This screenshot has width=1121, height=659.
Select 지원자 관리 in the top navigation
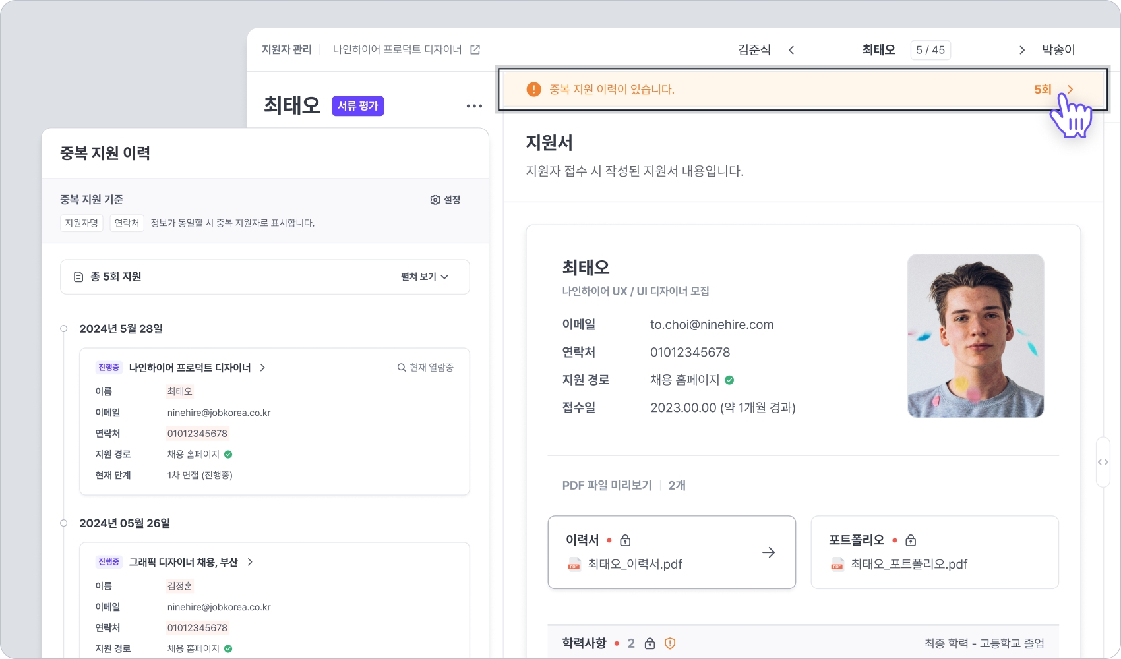[x=287, y=49]
